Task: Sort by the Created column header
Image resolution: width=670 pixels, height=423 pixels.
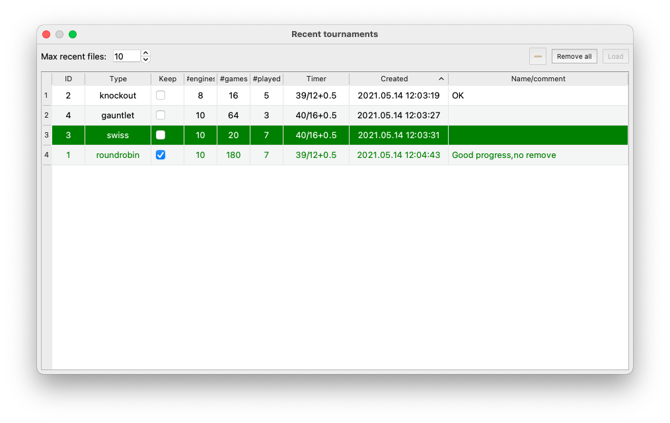Action: (394, 79)
